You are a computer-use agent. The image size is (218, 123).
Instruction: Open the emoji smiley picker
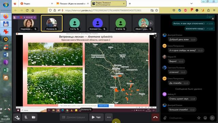click(x=205, y=118)
